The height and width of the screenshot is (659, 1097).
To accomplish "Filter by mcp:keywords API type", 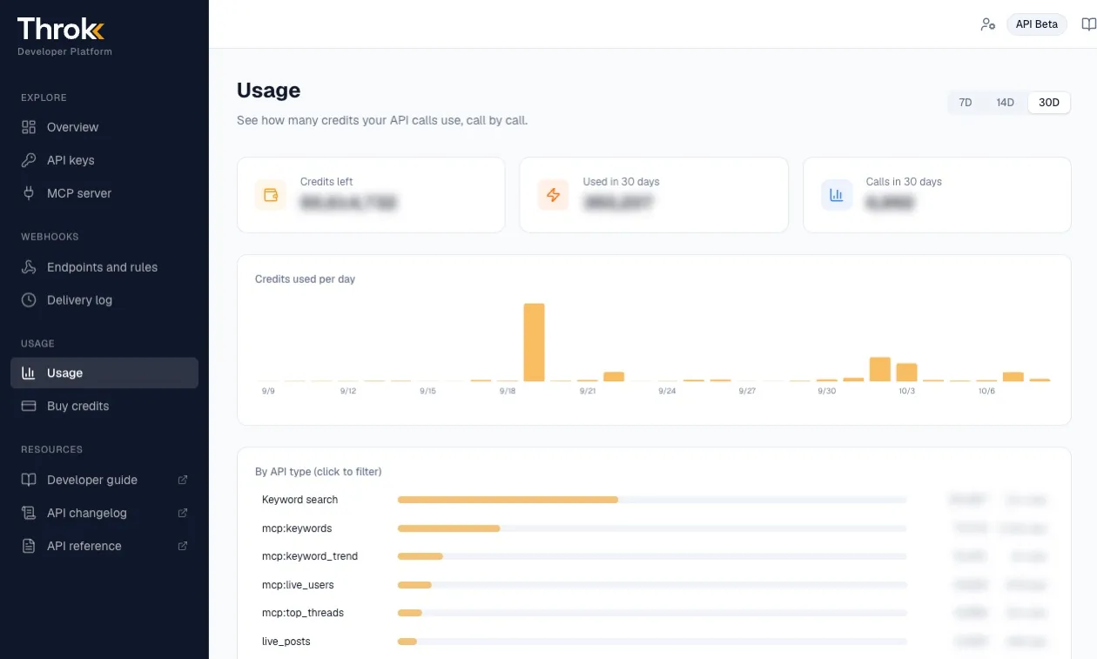I will 653,528.
